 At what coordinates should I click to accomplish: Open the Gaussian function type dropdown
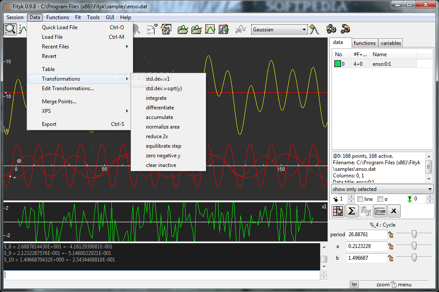point(280,29)
